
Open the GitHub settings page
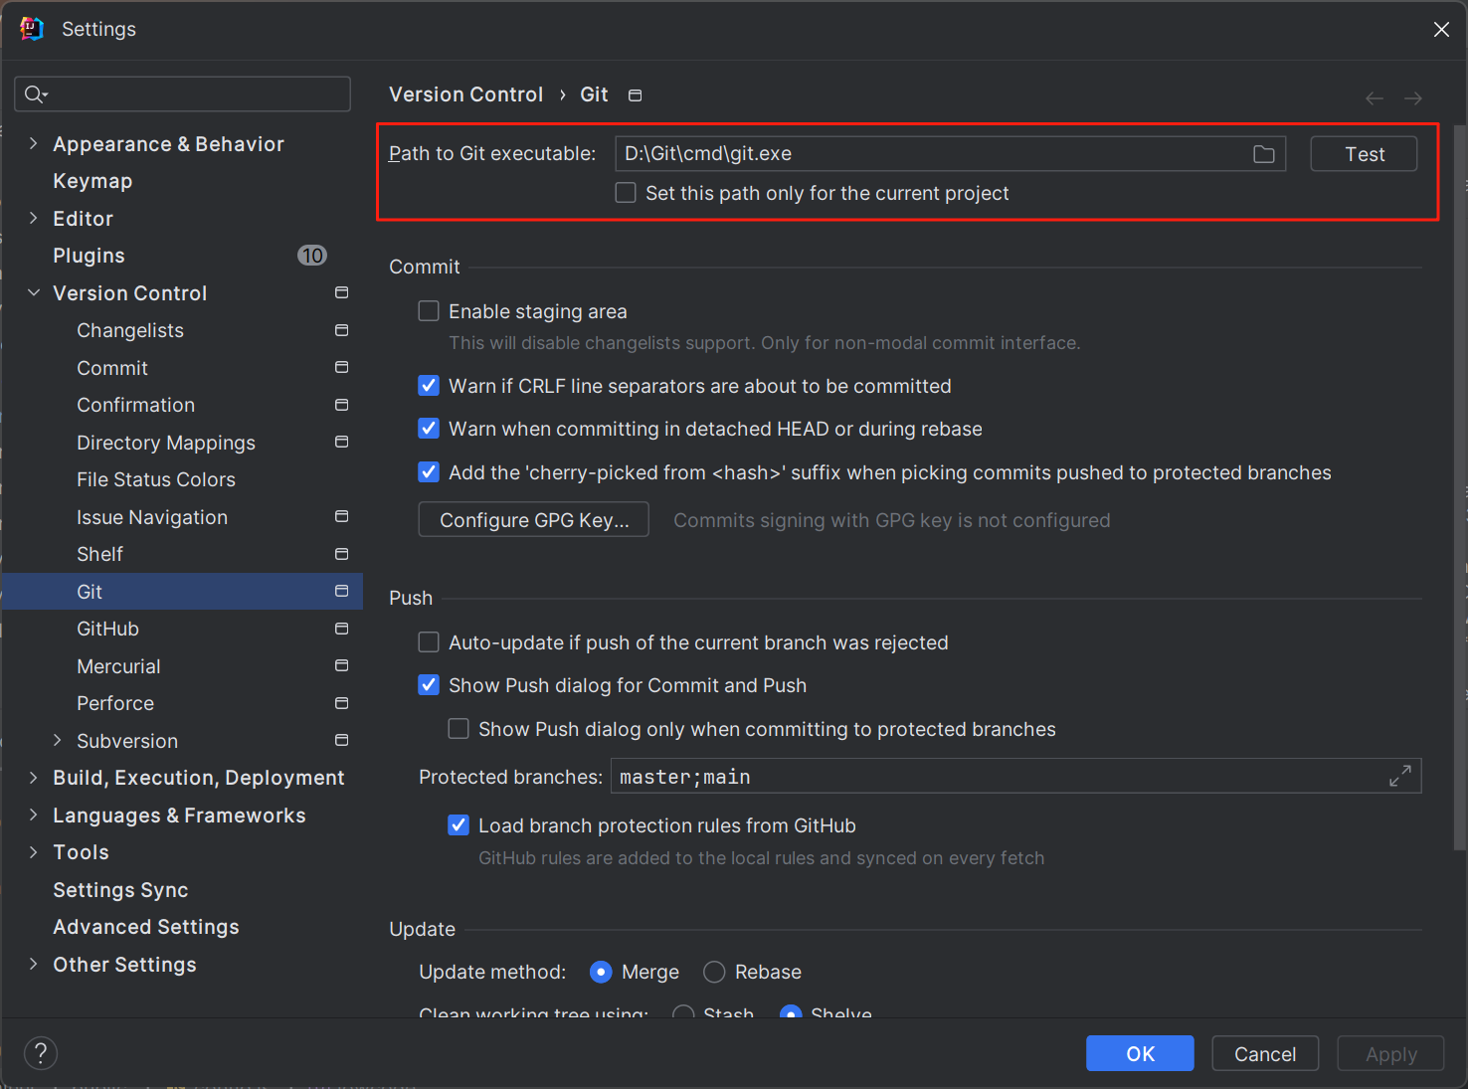pos(107,629)
